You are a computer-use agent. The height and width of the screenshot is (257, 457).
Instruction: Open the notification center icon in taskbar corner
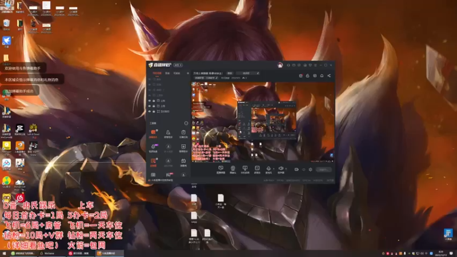451,254
